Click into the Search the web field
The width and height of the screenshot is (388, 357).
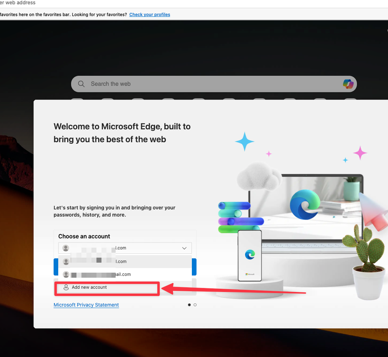(210, 84)
